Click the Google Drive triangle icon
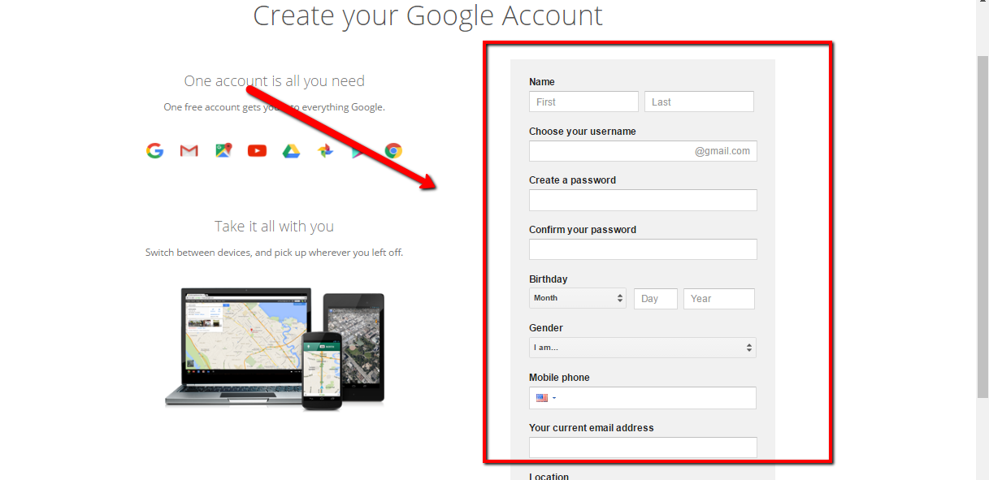The height and width of the screenshot is (480, 989). [x=291, y=150]
